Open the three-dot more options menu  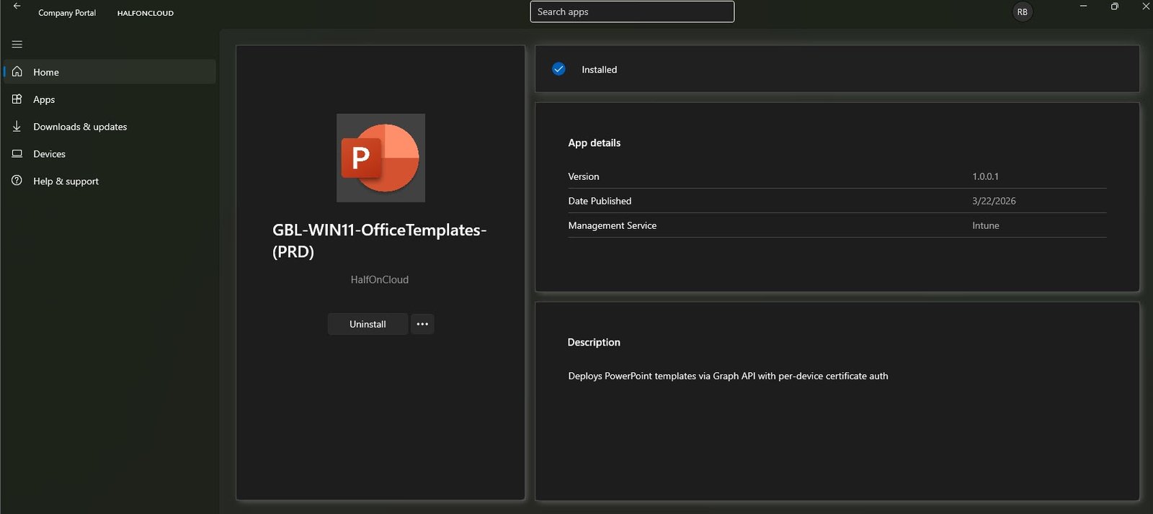(x=422, y=324)
